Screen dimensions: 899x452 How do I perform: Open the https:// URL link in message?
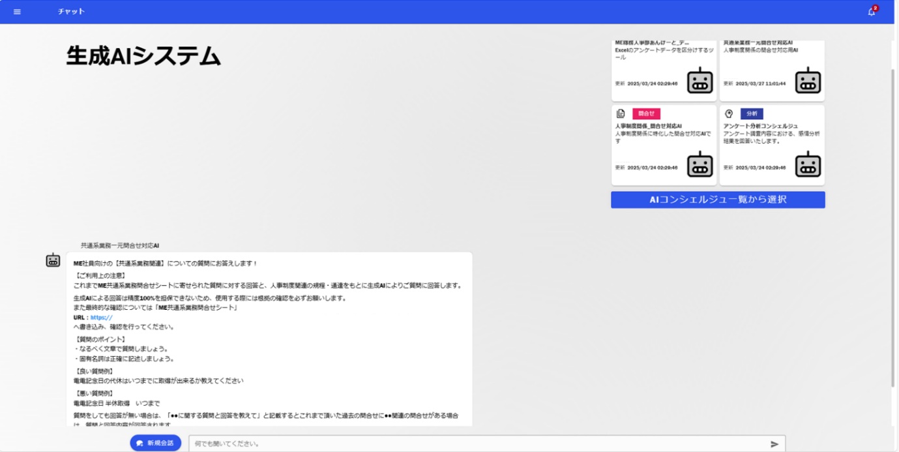click(x=101, y=318)
